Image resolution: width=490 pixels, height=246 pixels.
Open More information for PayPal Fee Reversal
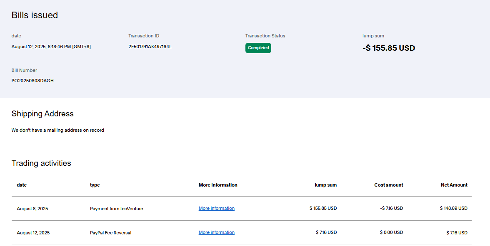pos(216,233)
